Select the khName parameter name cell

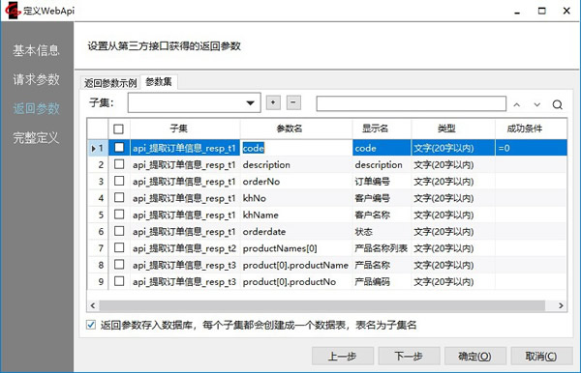[x=296, y=215]
